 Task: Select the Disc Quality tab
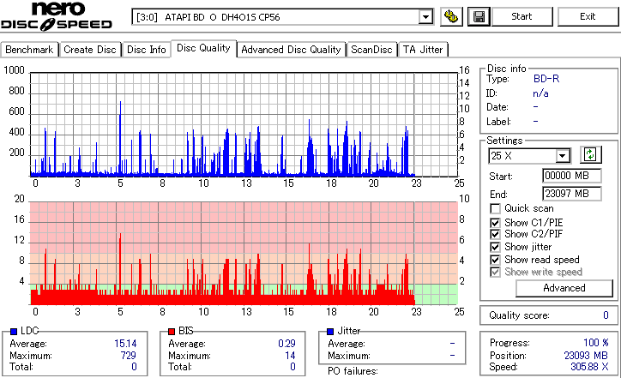(x=203, y=48)
